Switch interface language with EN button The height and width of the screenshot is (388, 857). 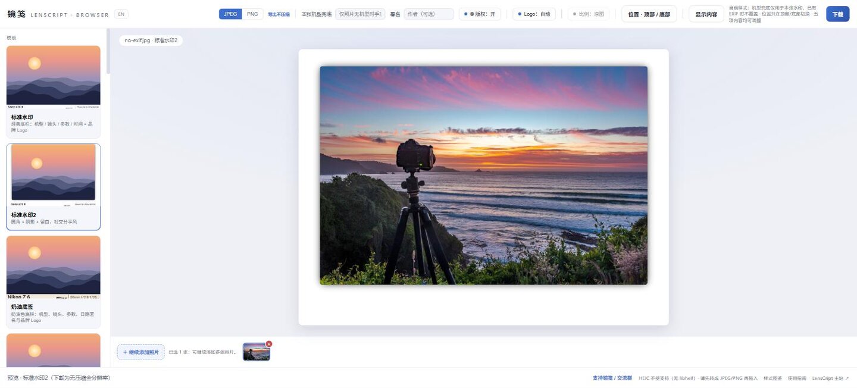[121, 14]
